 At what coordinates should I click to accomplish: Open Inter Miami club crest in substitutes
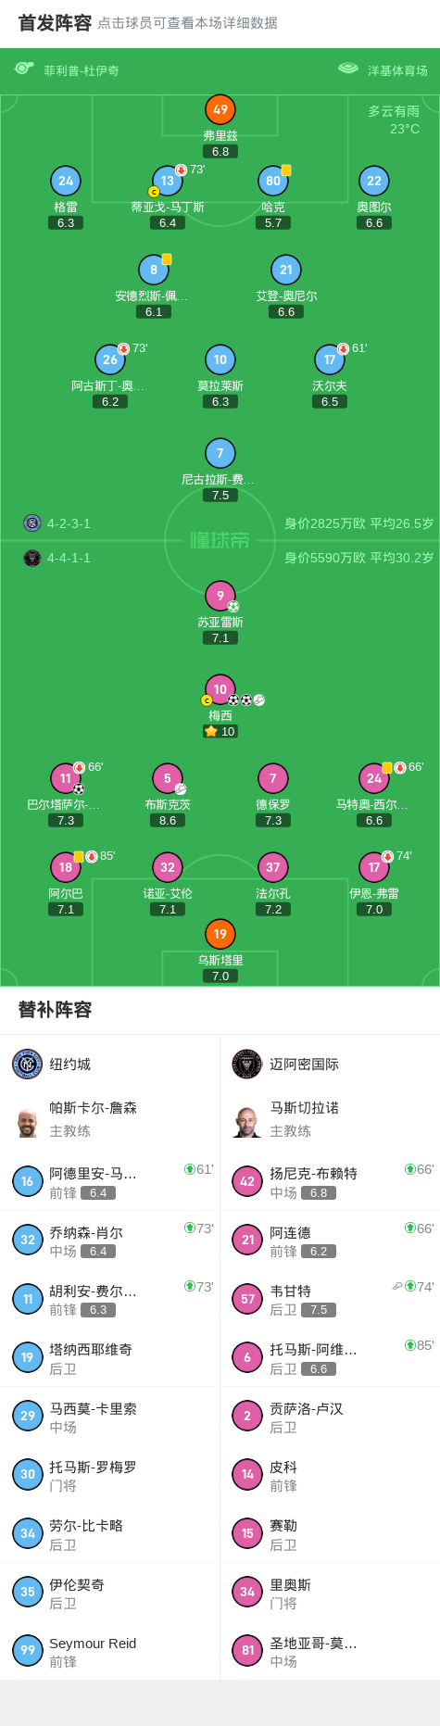[x=247, y=1064]
